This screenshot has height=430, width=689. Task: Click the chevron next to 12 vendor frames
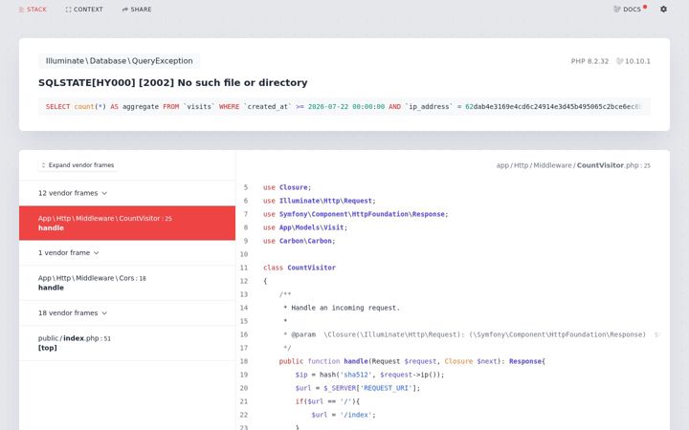coord(104,193)
